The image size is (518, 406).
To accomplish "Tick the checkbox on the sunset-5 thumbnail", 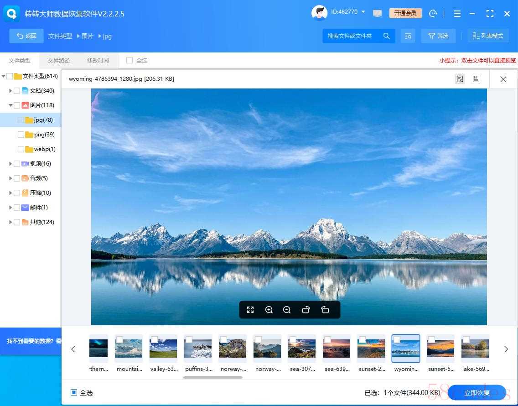I will click(x=431, y=340).
